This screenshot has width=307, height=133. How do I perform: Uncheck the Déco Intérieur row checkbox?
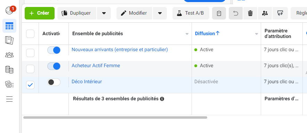(x=30, y=85)
